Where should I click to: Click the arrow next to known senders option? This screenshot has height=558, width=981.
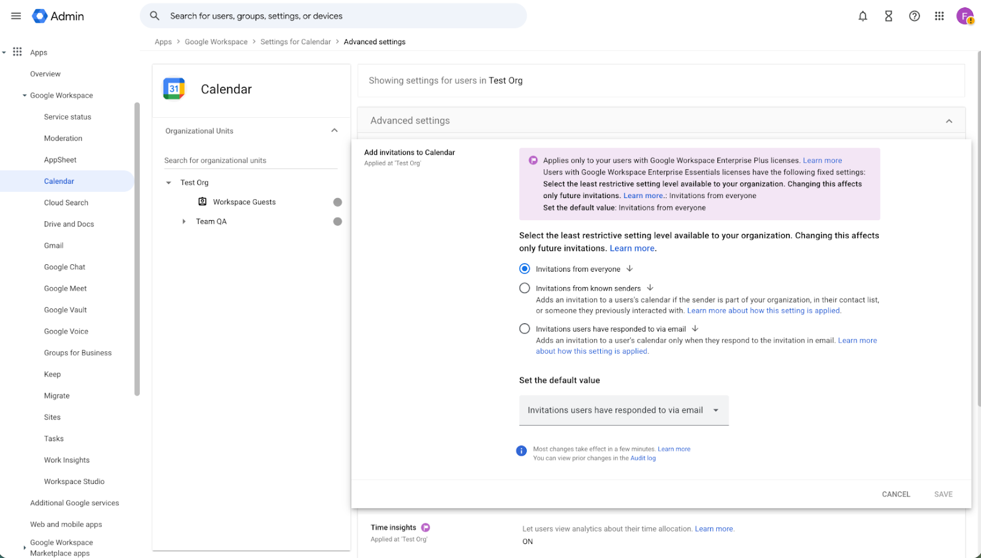[650, 288]
